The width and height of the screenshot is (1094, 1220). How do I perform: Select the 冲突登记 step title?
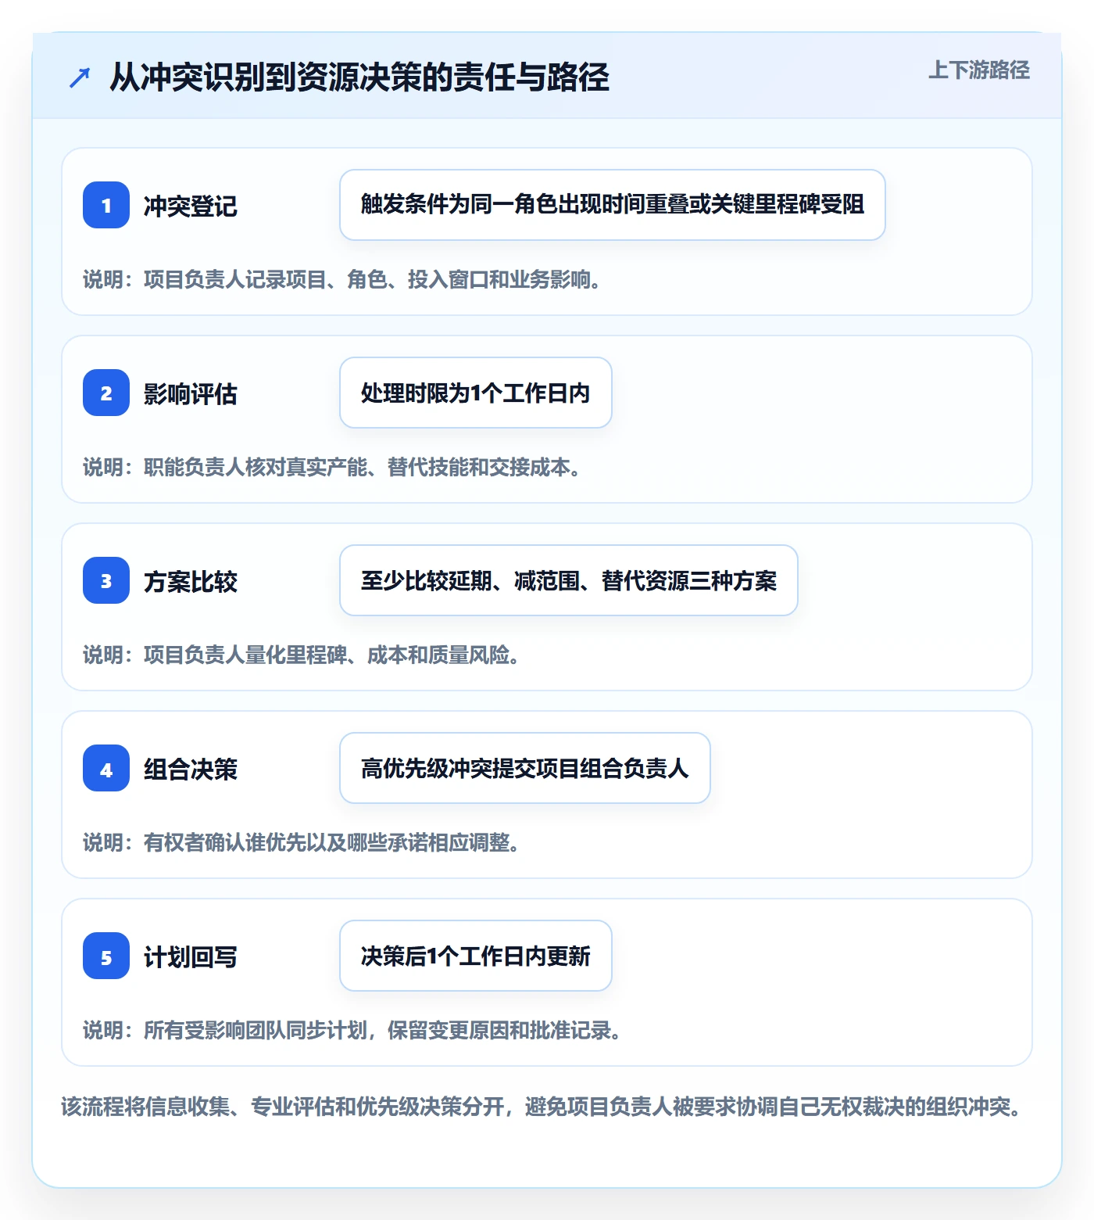[x=191, y=206]
